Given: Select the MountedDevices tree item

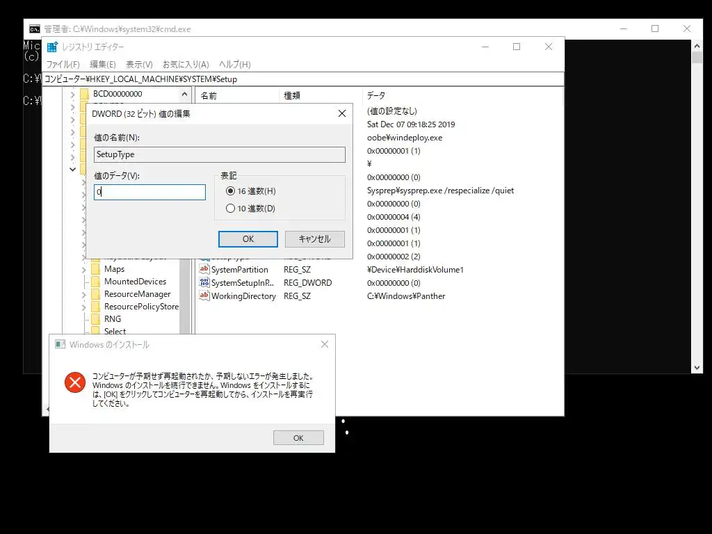Looking at the screenshot, I should click(136, 282).
